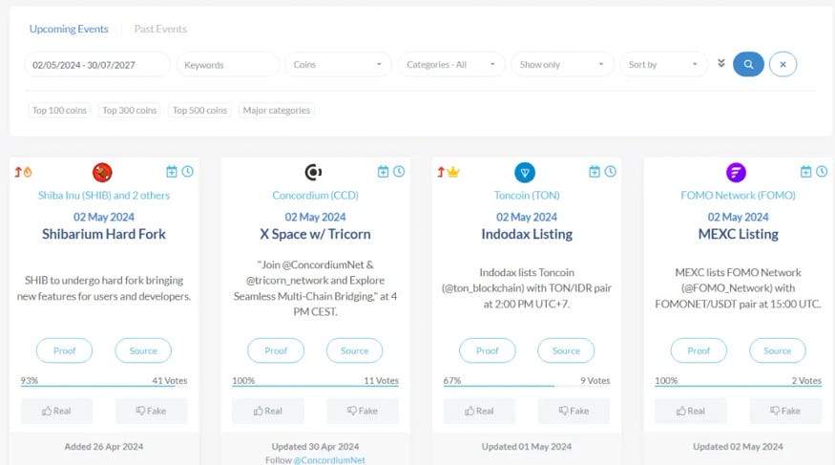
Task: Open Source for MEXC Listing
Action: tap(778, 350)
